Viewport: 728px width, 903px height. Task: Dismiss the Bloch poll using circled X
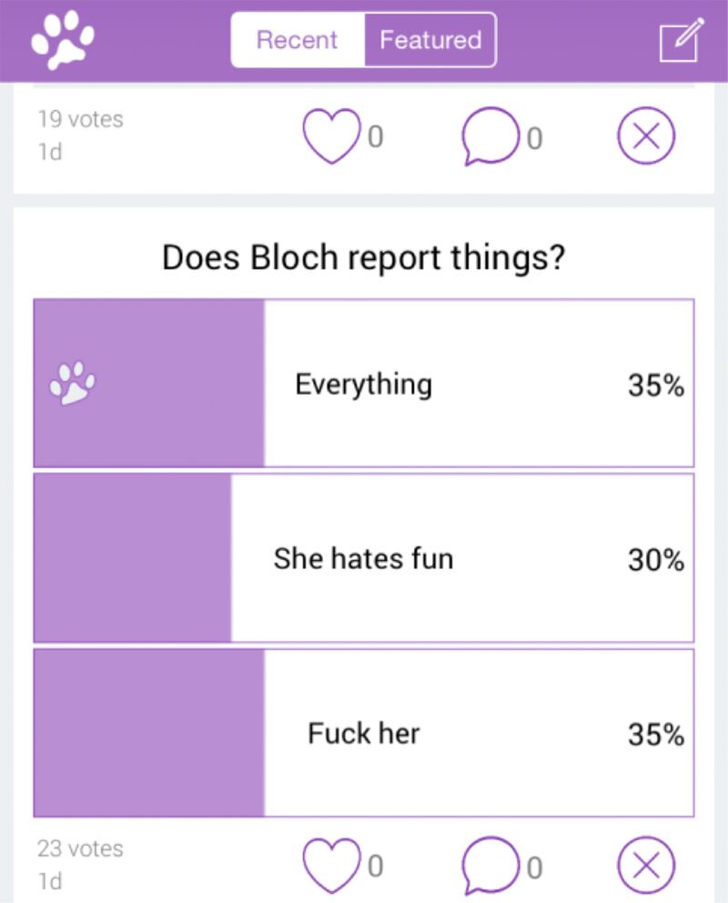[646, 865]
